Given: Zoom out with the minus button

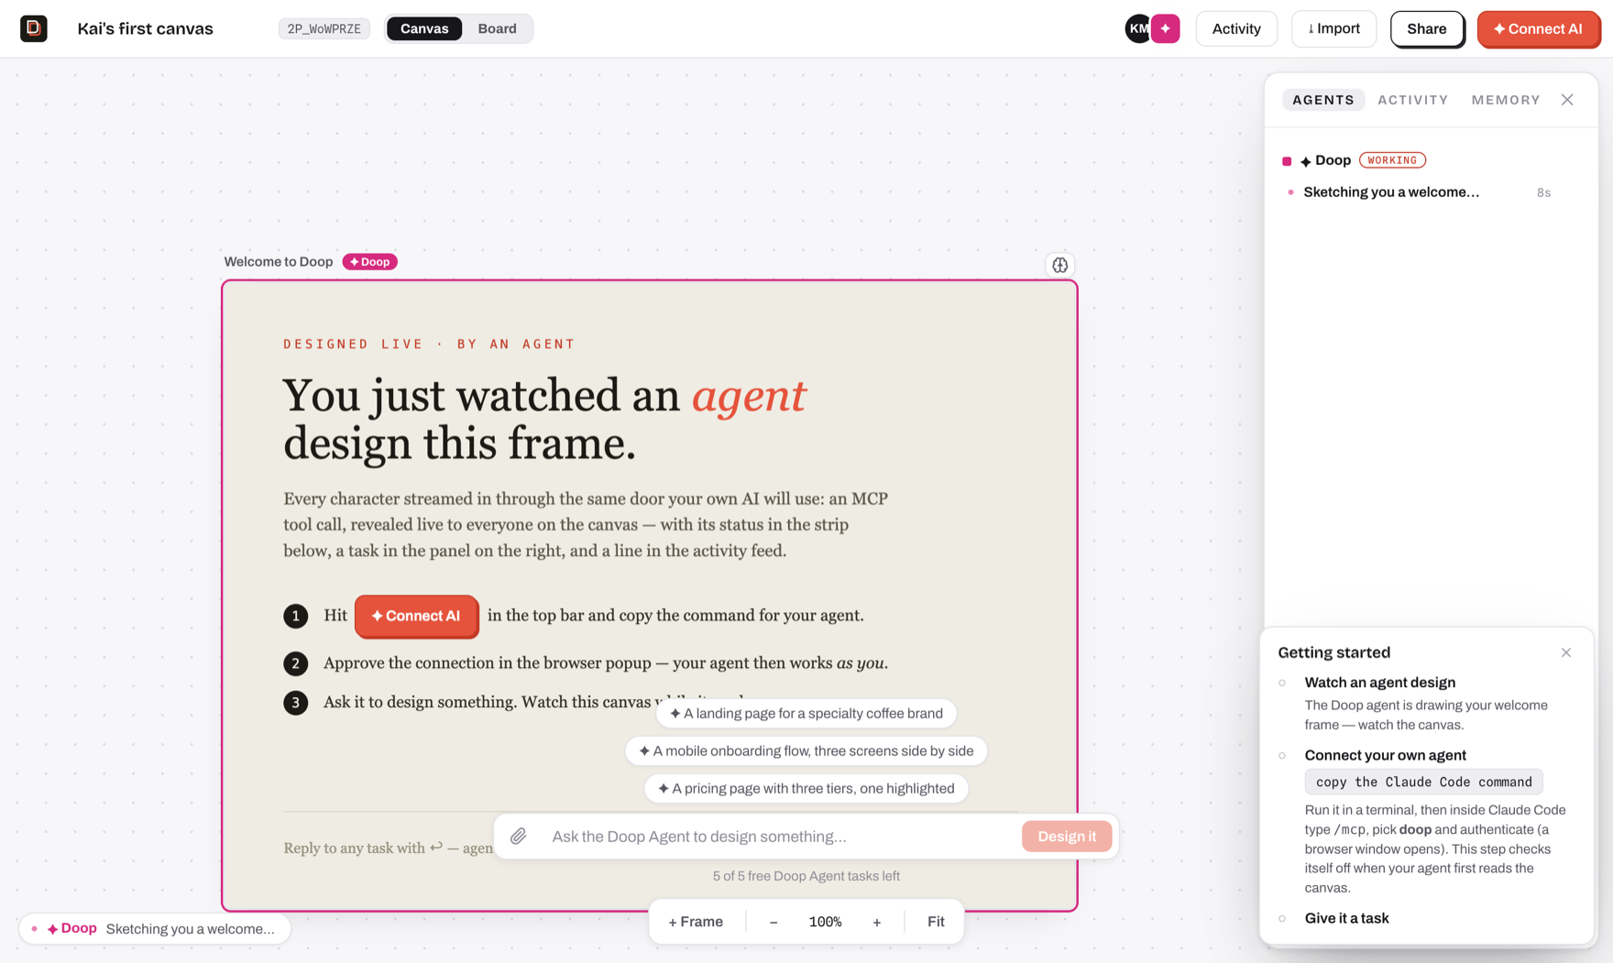Looking at the screenshot, I should (x=774, y=922).
